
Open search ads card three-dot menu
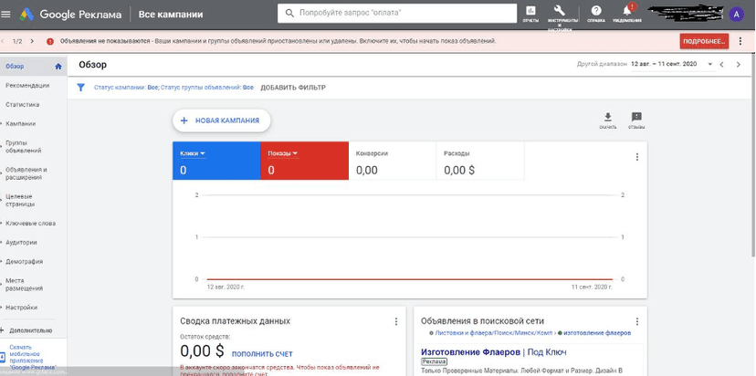(637, 321)
